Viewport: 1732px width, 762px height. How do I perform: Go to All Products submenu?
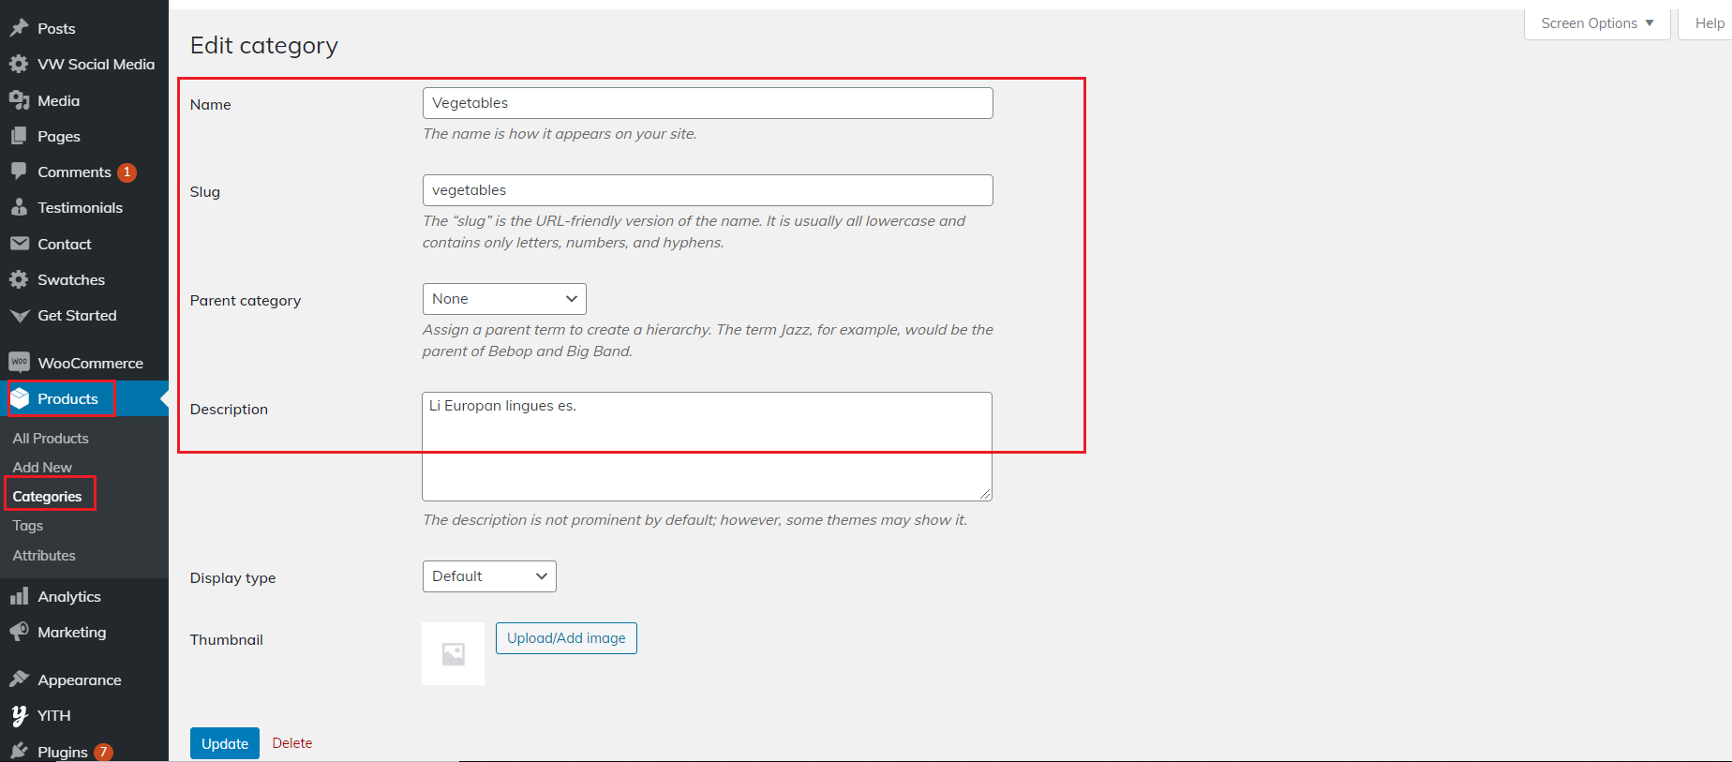51,439
